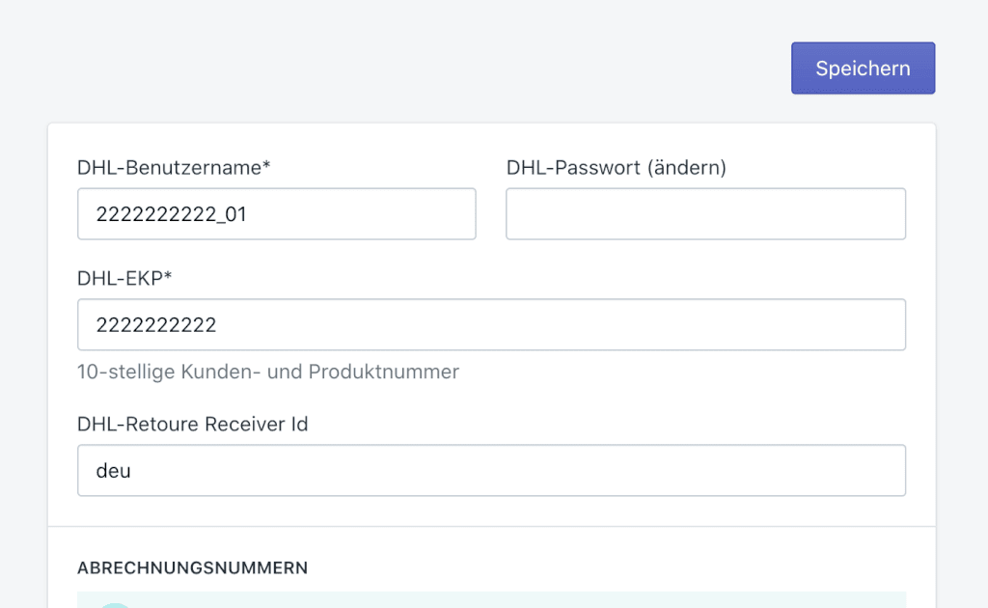Focus the DHL-Benutzername input field

[276, 214]
